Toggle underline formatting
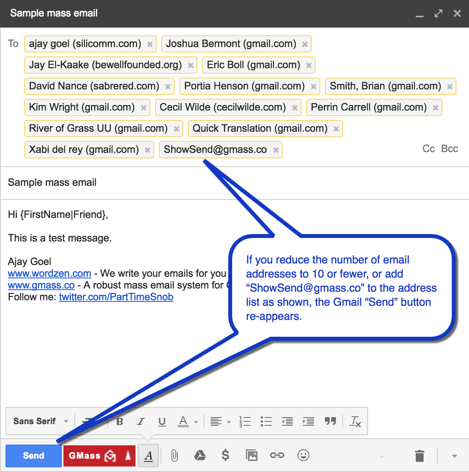 [162, 421]
